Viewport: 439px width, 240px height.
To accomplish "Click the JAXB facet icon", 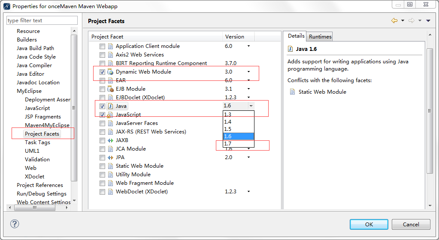I will point(110,140).
